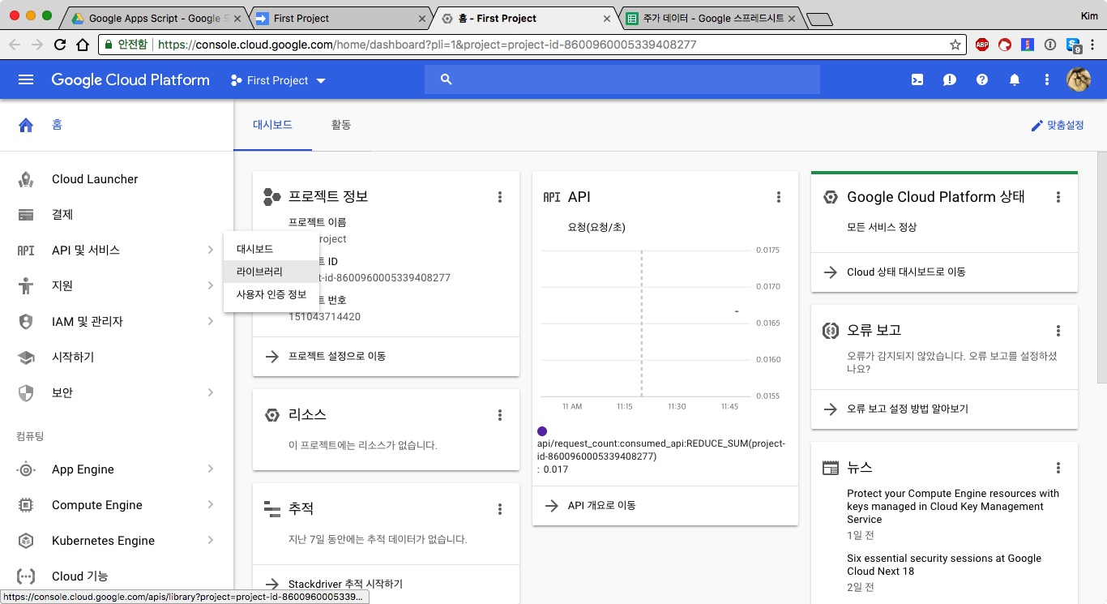Click the user profile avatar
Image resolution: width=1107 pixels, height=604 pixels.
1078,79
